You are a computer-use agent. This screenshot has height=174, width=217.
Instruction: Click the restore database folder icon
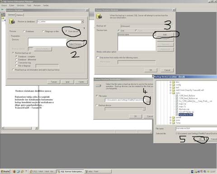pos(12,21)
